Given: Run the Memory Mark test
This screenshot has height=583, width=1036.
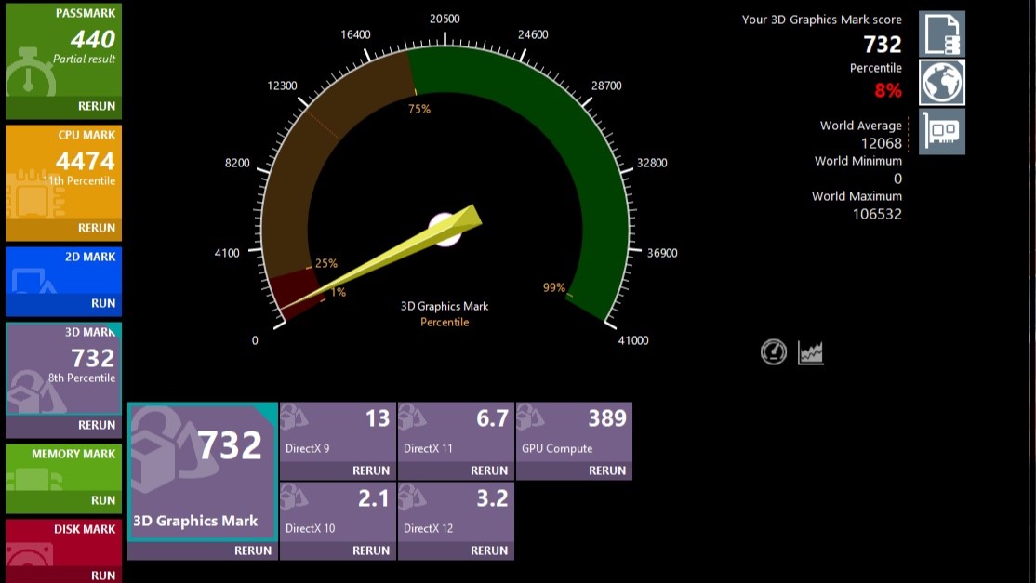Looking at the screenshot, I should coord(103,500).
